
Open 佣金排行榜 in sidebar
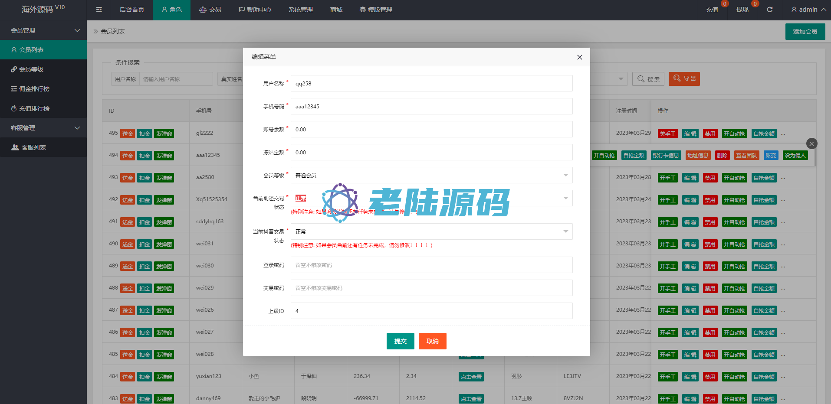(x=43, y=89)
